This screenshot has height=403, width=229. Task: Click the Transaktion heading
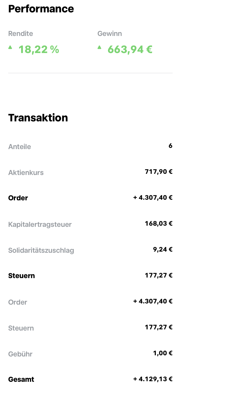(38, 118)
